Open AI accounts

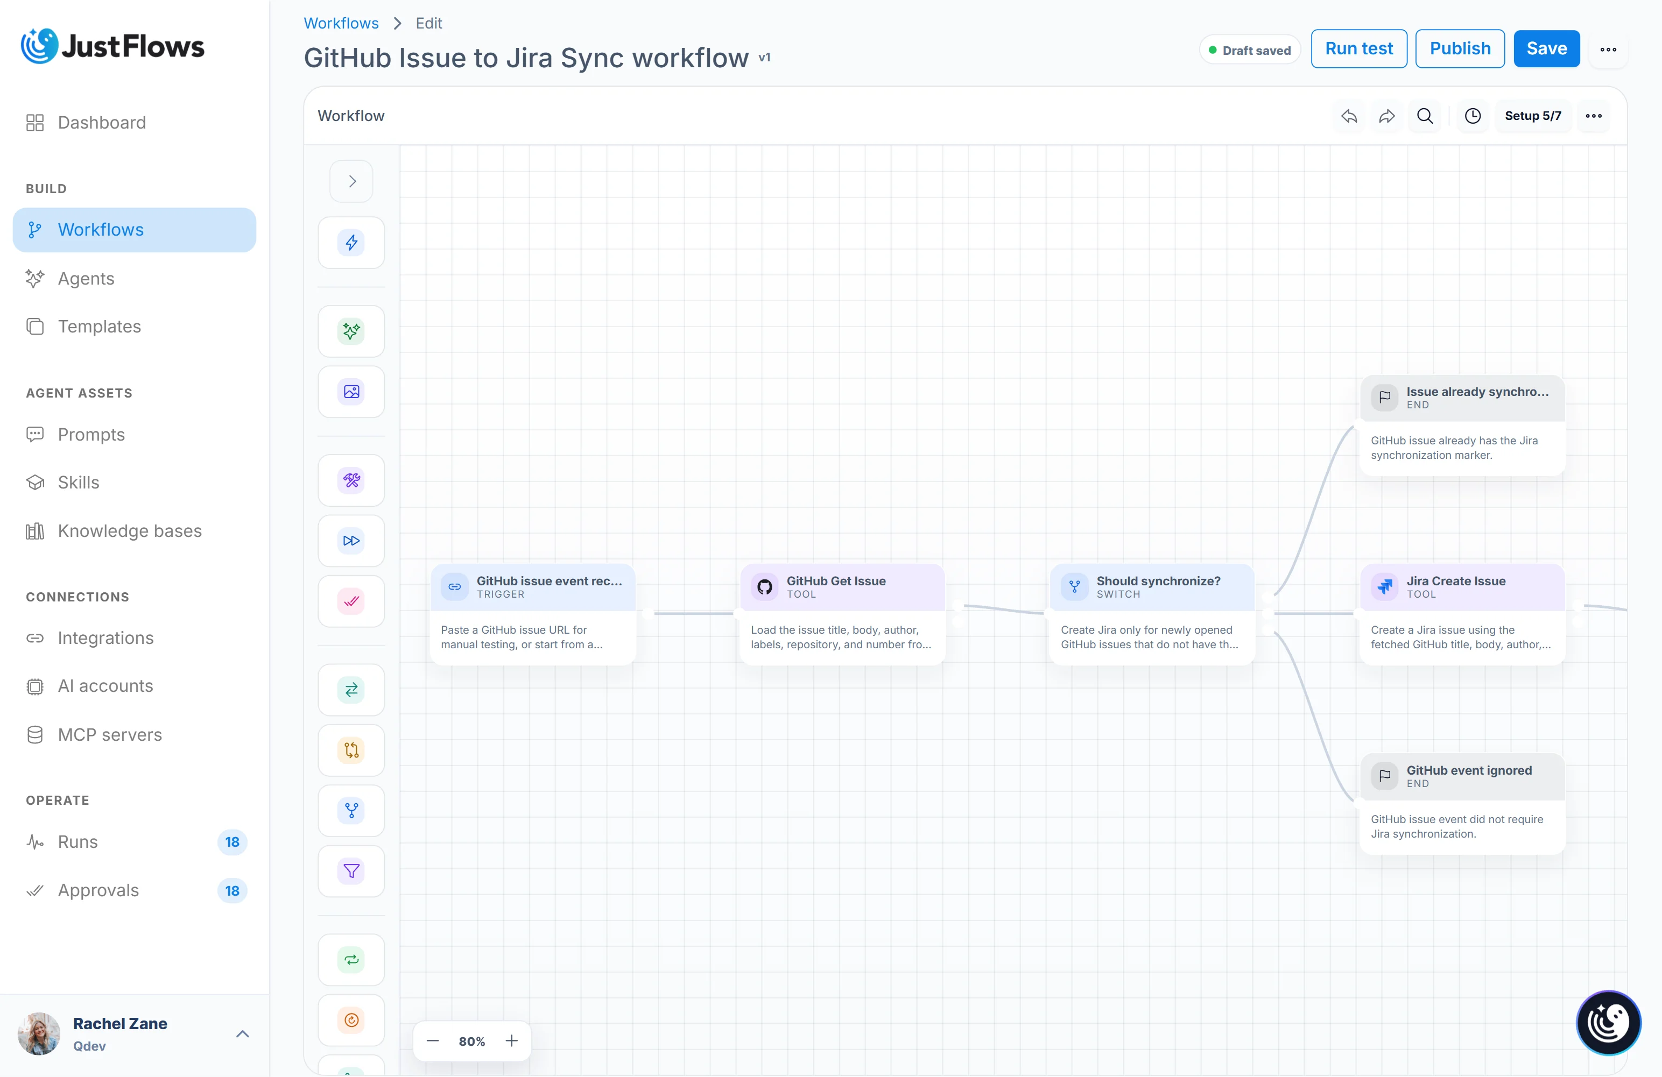[135, 686]
